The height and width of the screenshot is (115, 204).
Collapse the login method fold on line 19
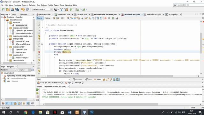(42, 44)
